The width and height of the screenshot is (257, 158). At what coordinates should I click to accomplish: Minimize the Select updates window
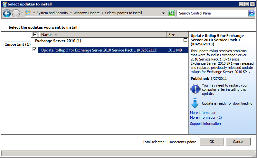[x=241, y=4]
